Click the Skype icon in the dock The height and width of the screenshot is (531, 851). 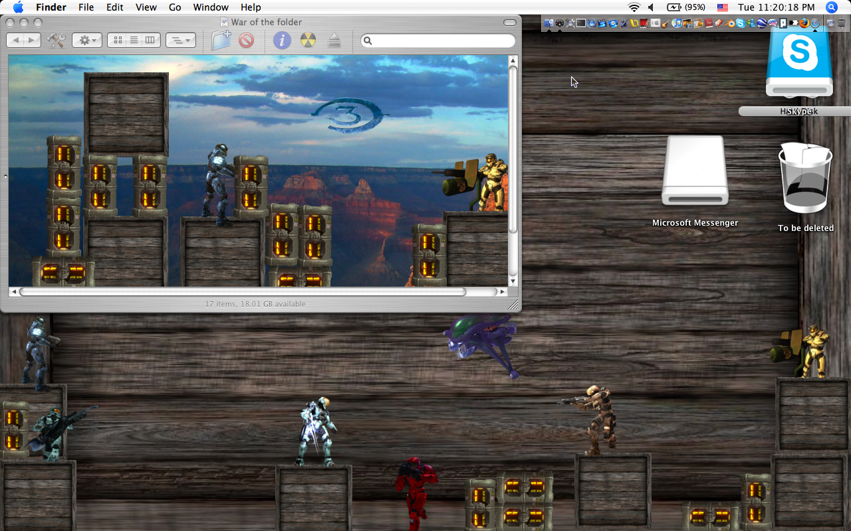pos(741,23)
